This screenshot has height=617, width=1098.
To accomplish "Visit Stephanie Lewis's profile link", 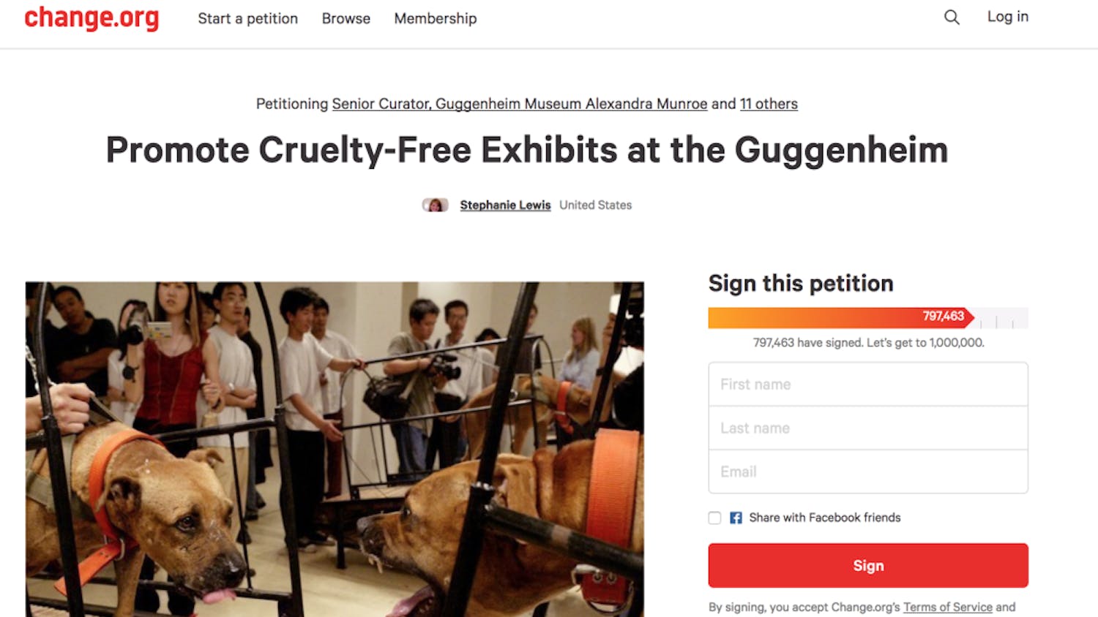I will coord(505,205).
